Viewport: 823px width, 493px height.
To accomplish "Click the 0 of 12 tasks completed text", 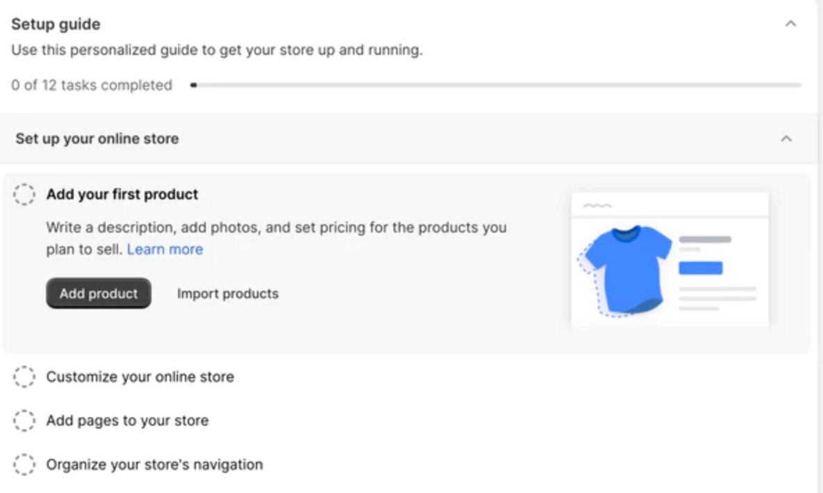I will point(92,85).
